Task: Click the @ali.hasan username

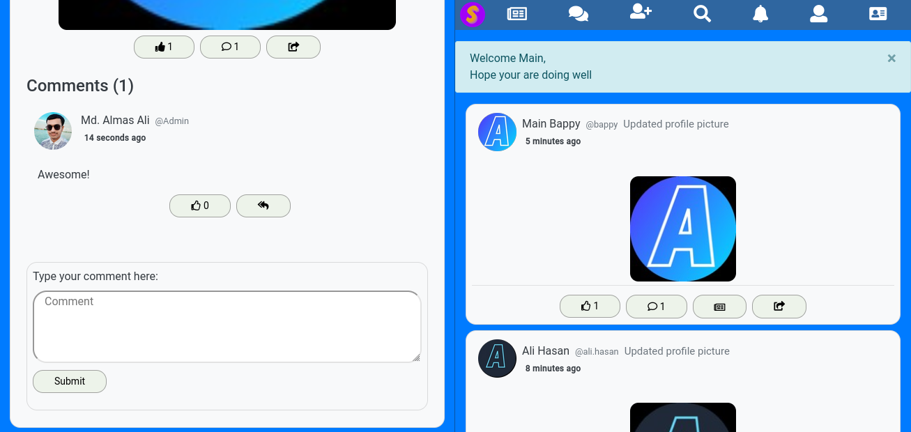Action: [x=597, y=352]
